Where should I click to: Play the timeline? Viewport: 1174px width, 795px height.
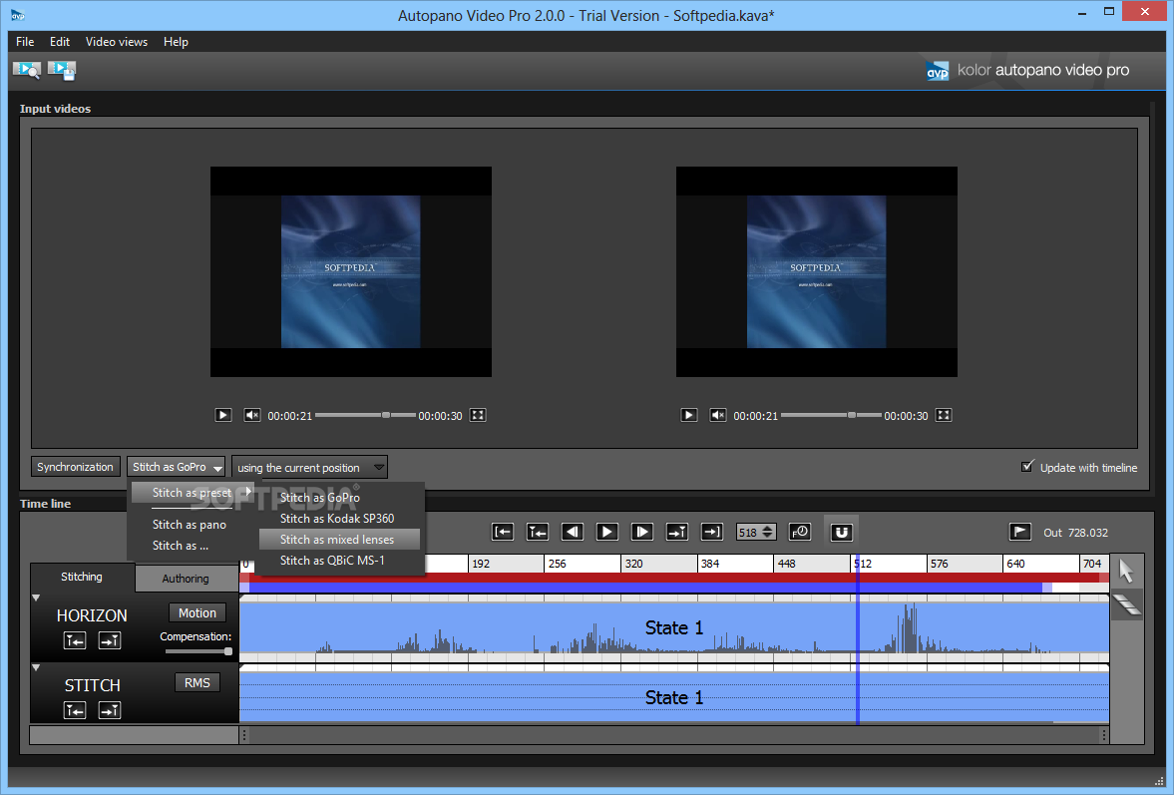pos(607,533)
